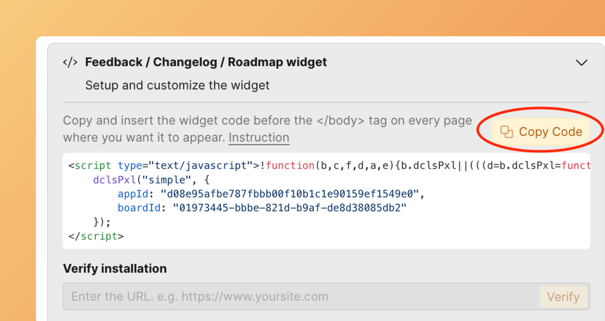Click the 'Feedback / Changelog / Roadmap widget' heading
605x321 pixels.
point(206,62)
